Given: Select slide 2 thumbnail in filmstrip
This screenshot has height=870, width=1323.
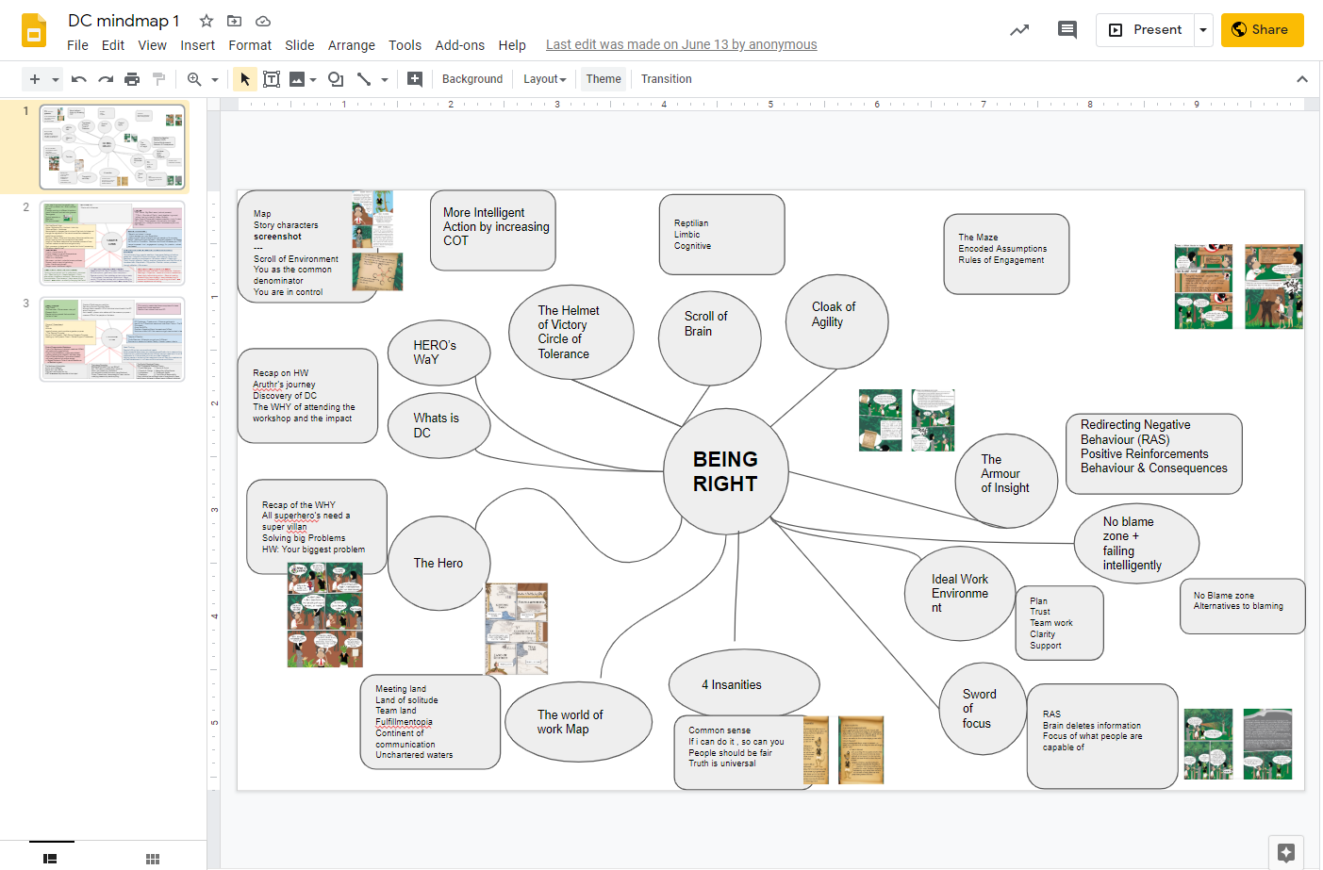Looking at the screenshot, I should click(x=112, y=243).
